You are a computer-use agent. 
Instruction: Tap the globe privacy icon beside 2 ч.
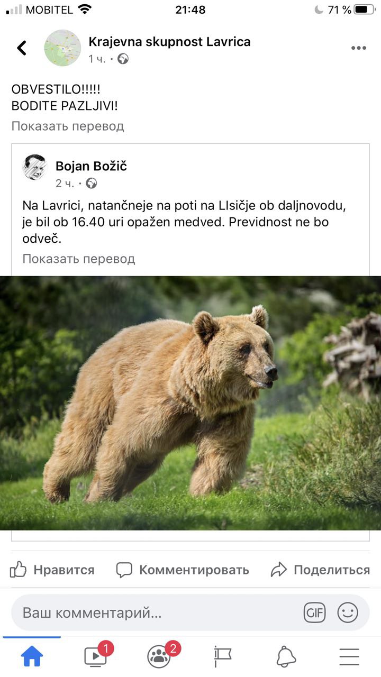[x=91, y=184]
